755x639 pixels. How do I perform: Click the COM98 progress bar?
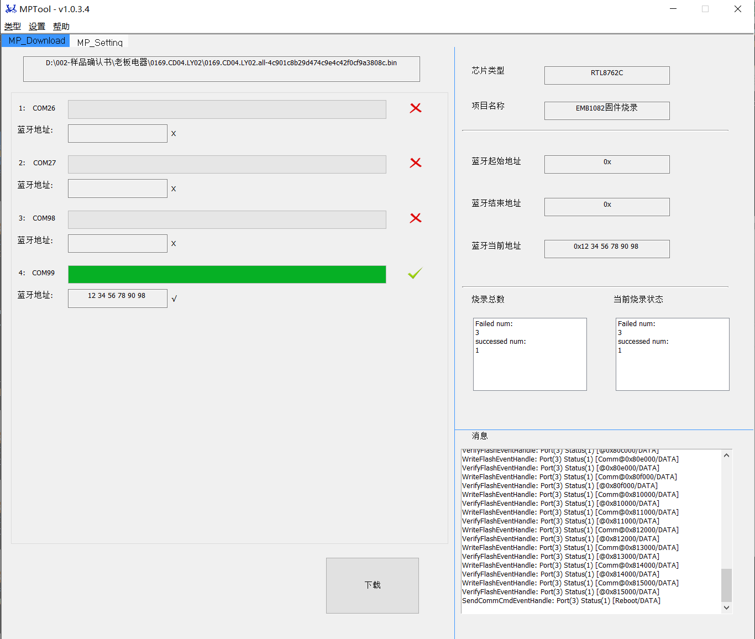click(227, 219)
